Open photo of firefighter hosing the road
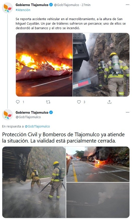Screen dimensions: 132x220 pyautogui.click(x=34, y=182)
